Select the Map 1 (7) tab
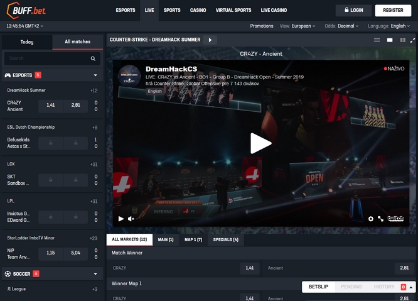Viewport: 418px width, 301px height. point(193,239)
